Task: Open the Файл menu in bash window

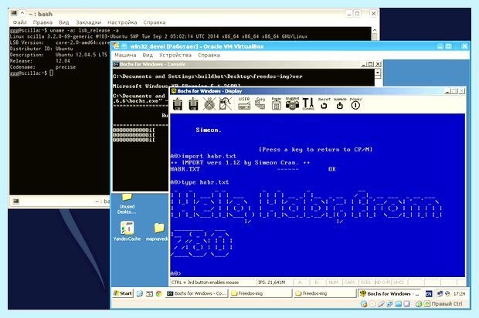Action: (x=20, y=22)
